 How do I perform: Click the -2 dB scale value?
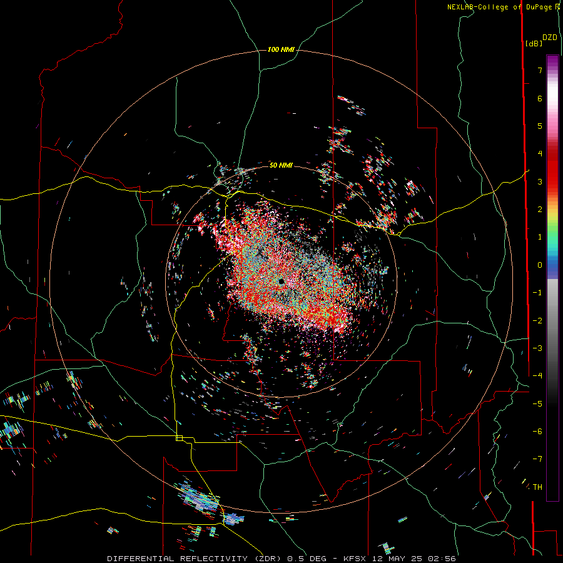click(537, 320)
